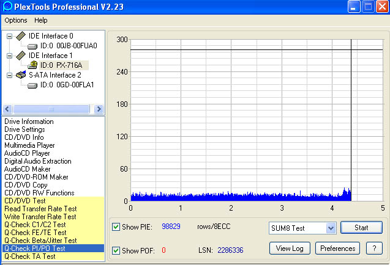Image resolution: width=390 pixels, height=265 pixels.
Task: Select CD/DVD Info
Action: [24, 137]
